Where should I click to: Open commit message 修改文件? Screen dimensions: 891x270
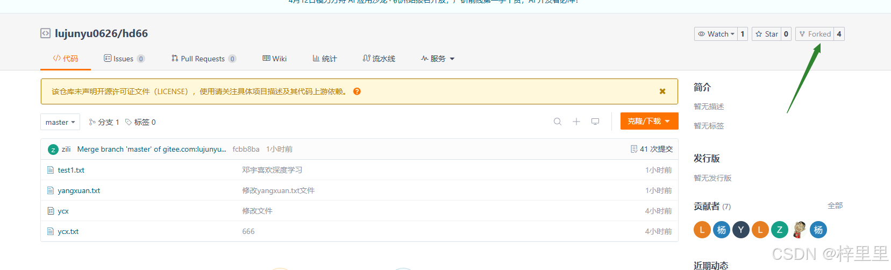257,211
